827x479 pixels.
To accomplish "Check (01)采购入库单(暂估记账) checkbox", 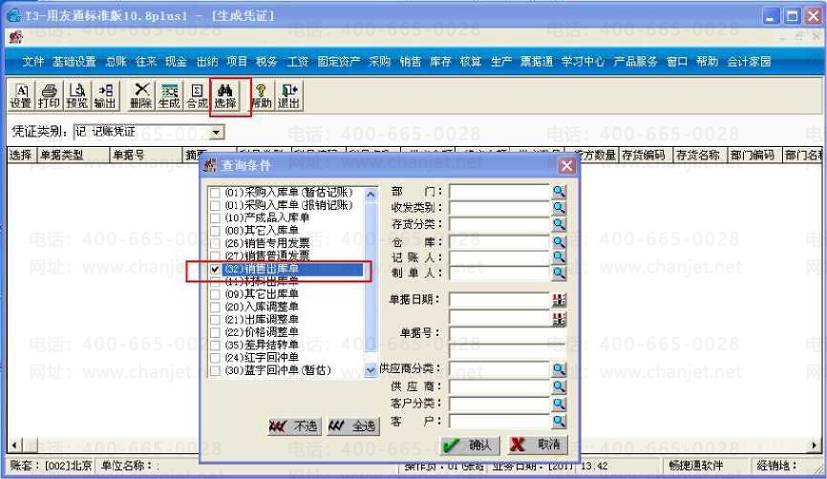I will (x=215, y=193).
